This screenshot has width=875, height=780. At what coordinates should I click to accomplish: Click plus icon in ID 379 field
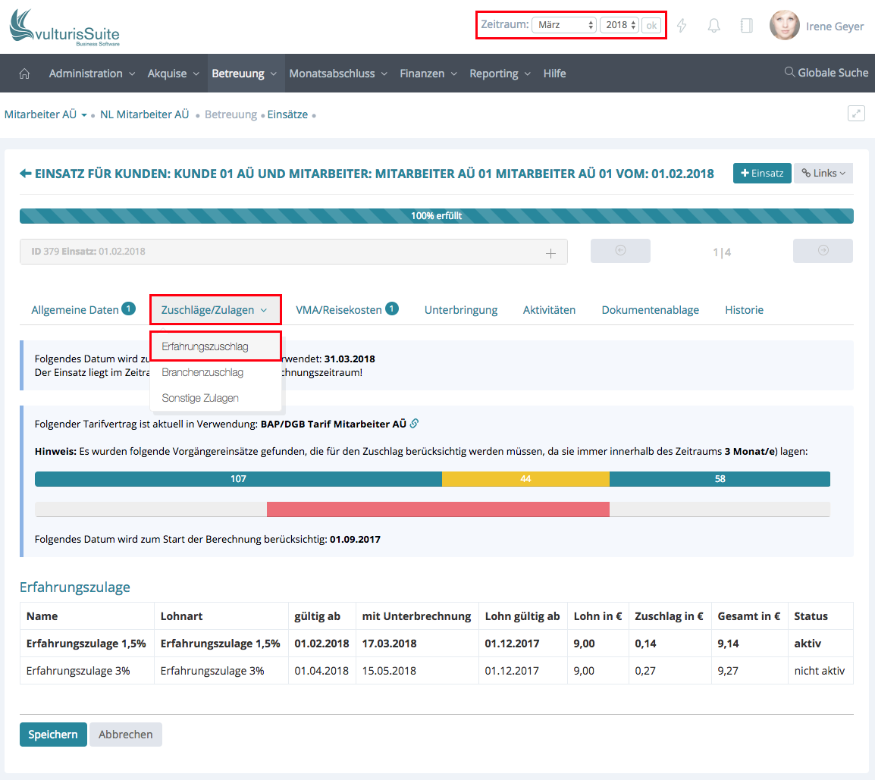click(551, 253)
